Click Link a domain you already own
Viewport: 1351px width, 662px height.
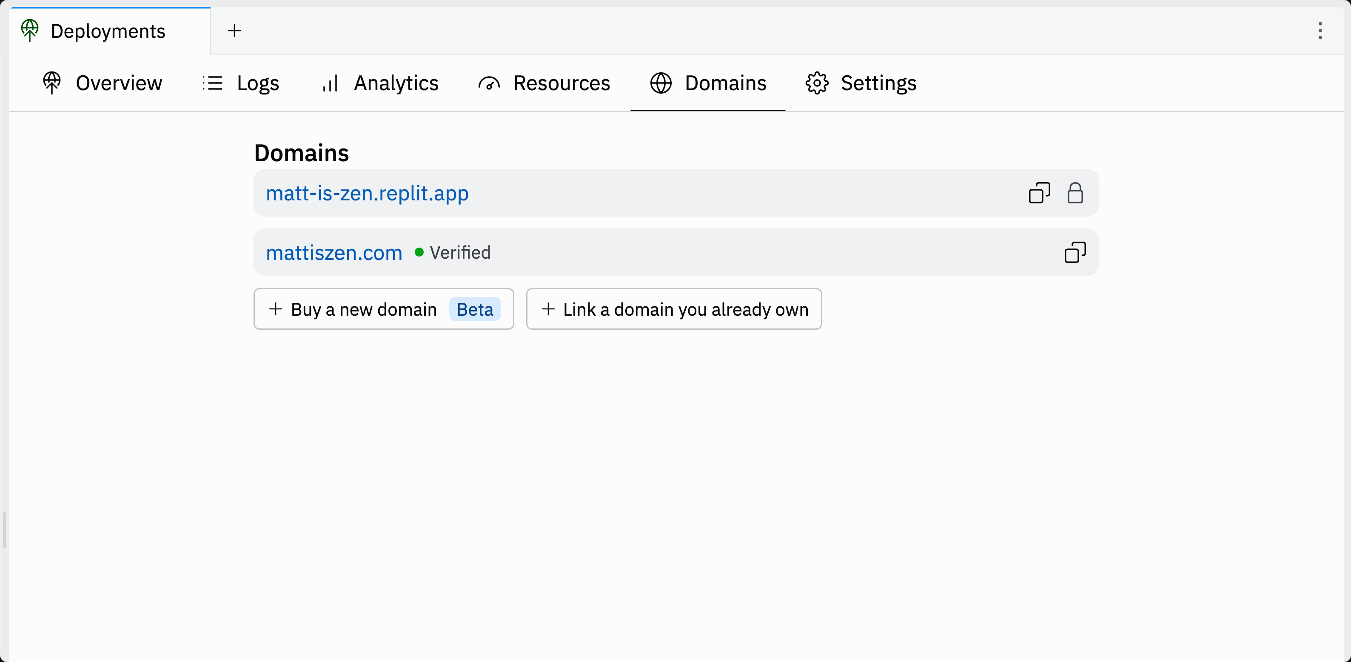tap(674, 309)
